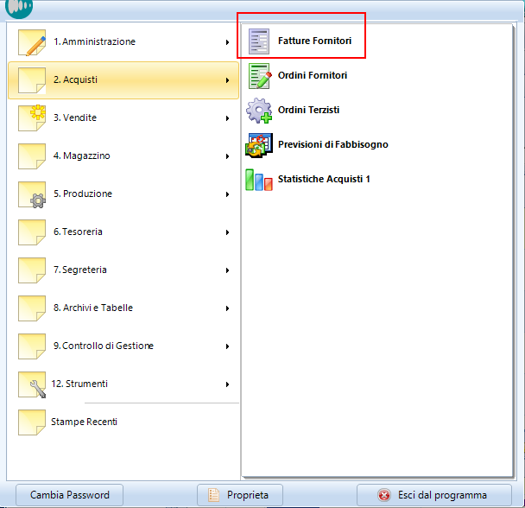Open Stampe Recenti entry
The width and height of the screenshot is (525, 508).
click(x=84, y=422)
